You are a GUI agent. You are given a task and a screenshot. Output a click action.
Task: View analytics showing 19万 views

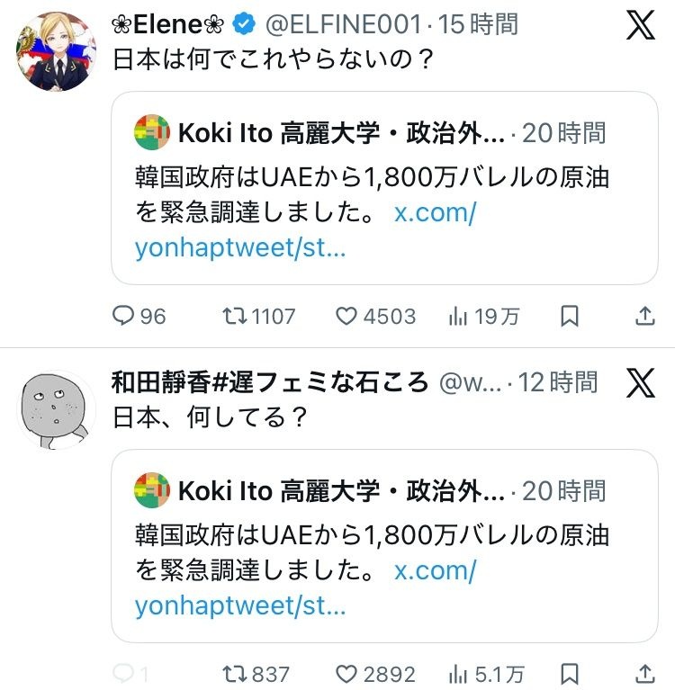tap(458, 316)
